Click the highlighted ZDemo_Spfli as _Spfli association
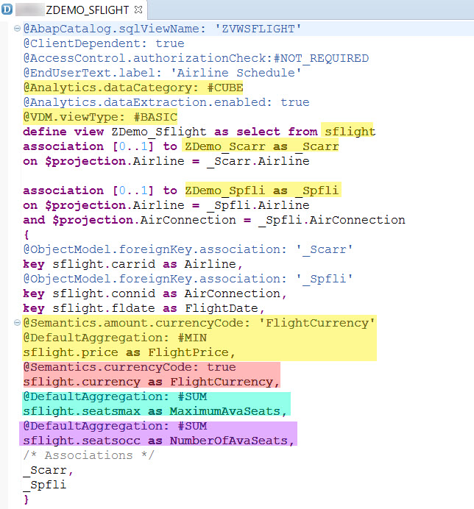Viewport: 474px width, 509px height. tap(261, 191)
